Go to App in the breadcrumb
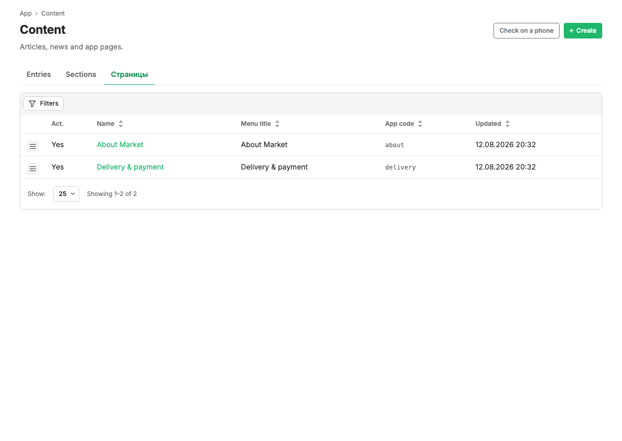Viewport: 622px width, 441px height. point(26,14)
